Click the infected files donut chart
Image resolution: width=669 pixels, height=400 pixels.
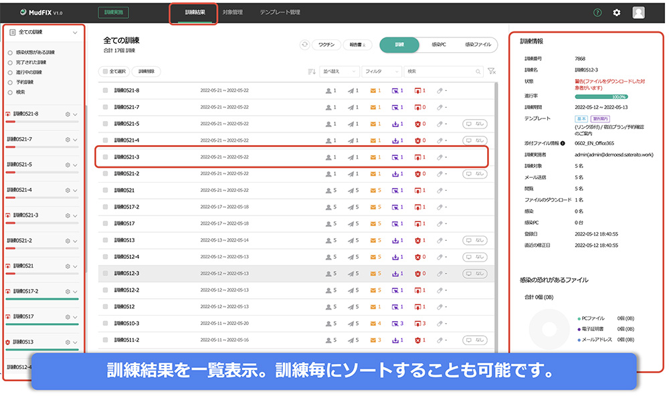(x=549, y=329)
